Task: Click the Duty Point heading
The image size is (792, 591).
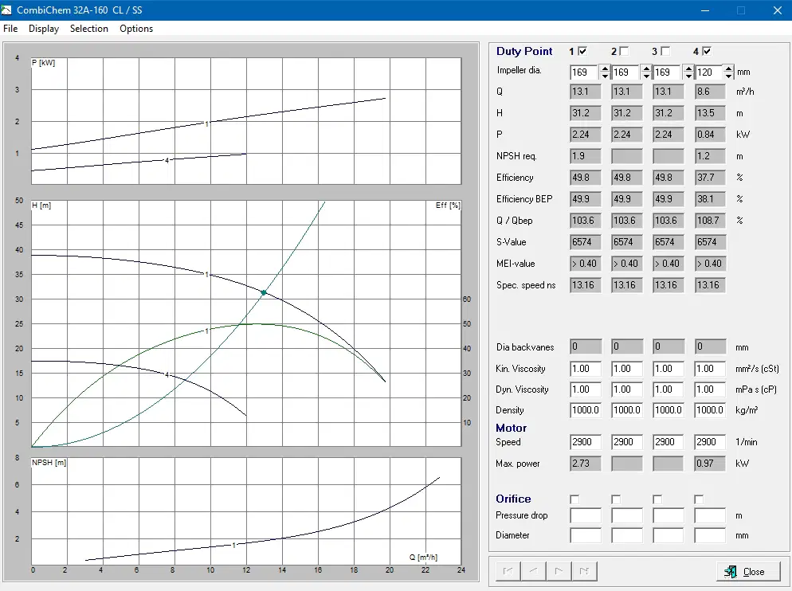Action: click(524, 51)
